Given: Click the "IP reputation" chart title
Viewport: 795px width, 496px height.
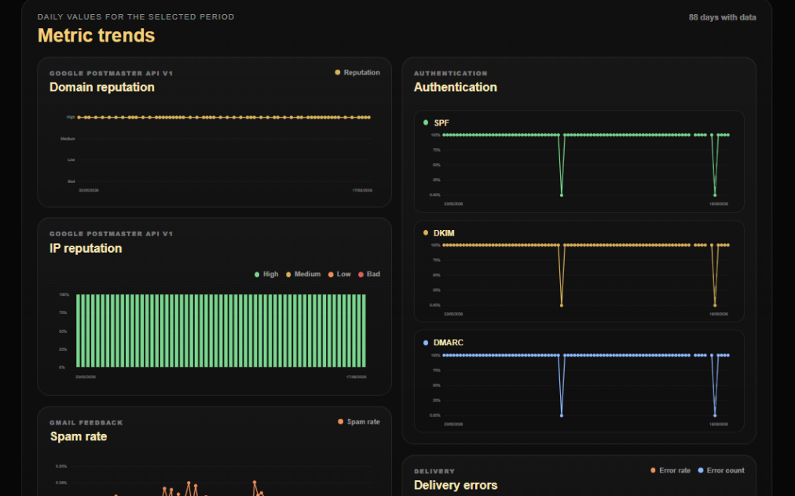Looking at the screenshot, I should (x=86, y=248).
